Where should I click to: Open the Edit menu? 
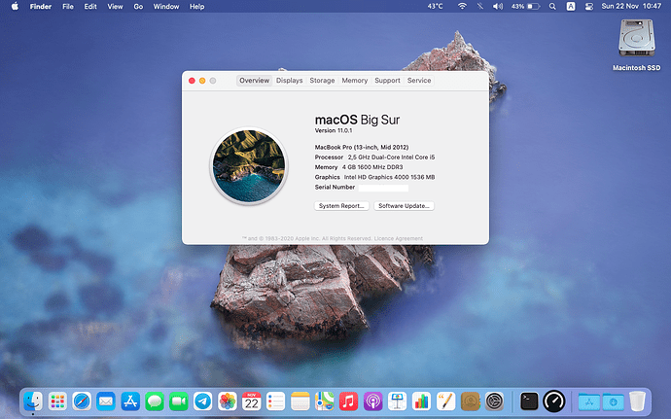90,7
